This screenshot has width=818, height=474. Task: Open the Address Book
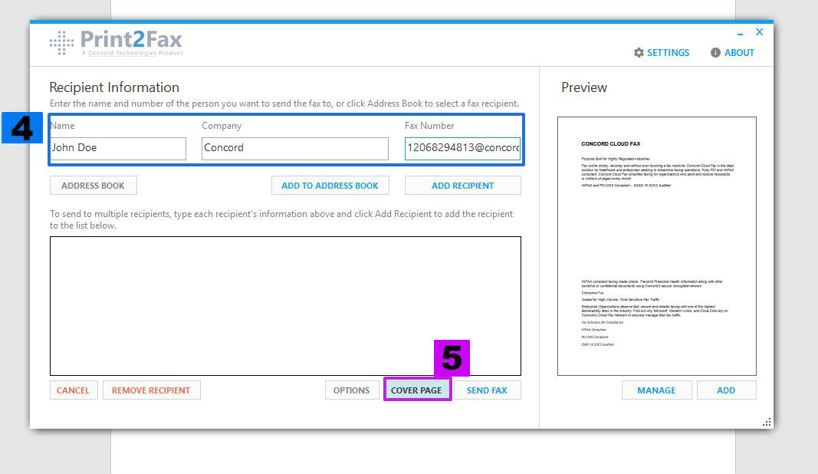[93, 186]
